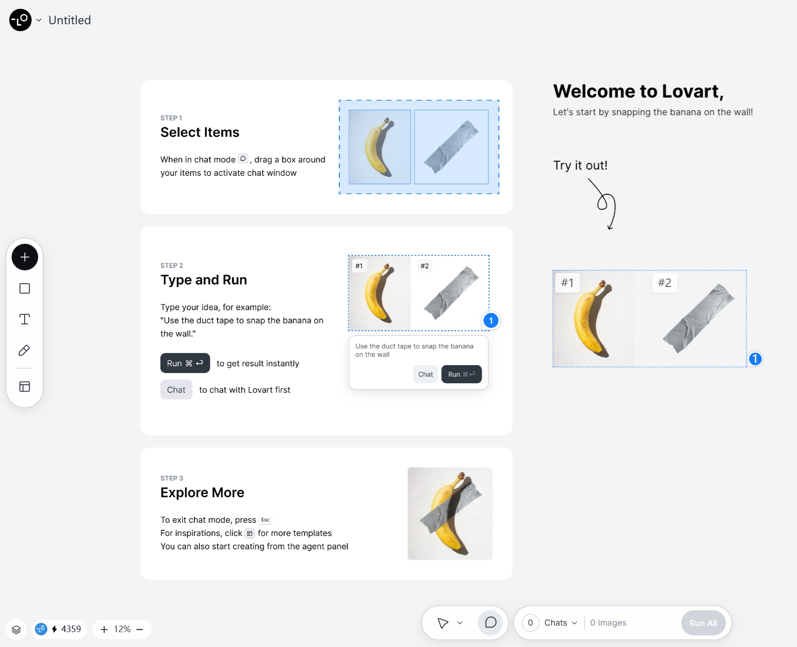Open the Layers panel icon
This screenshot has width=797, height=647.
[16, 629]
